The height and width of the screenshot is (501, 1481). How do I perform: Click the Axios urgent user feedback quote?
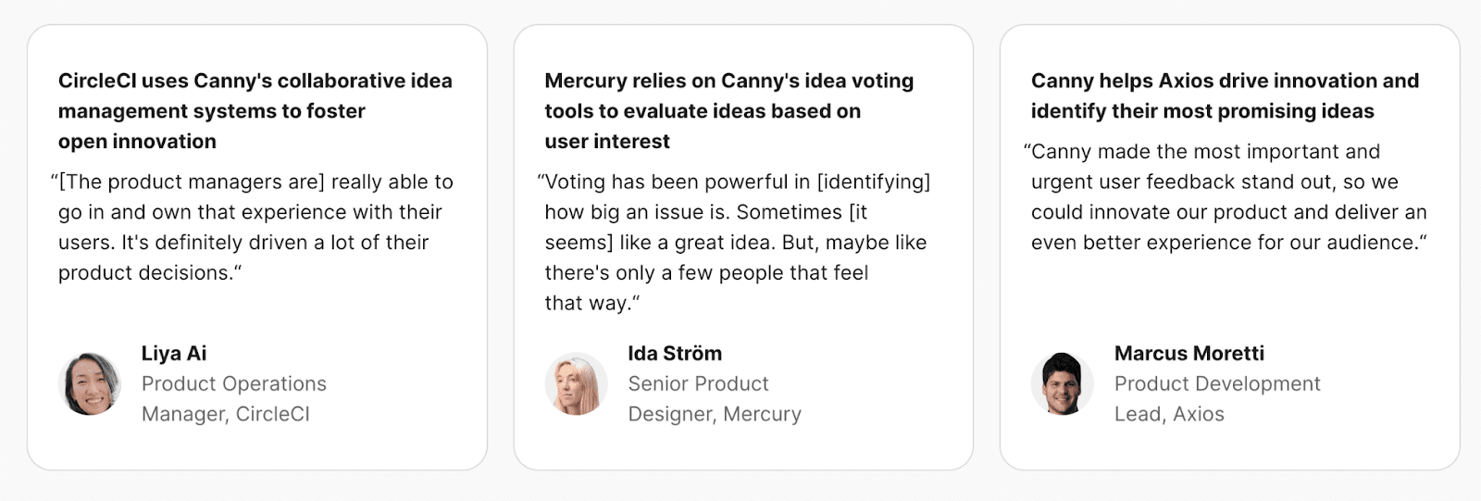tap(1226, 196)
